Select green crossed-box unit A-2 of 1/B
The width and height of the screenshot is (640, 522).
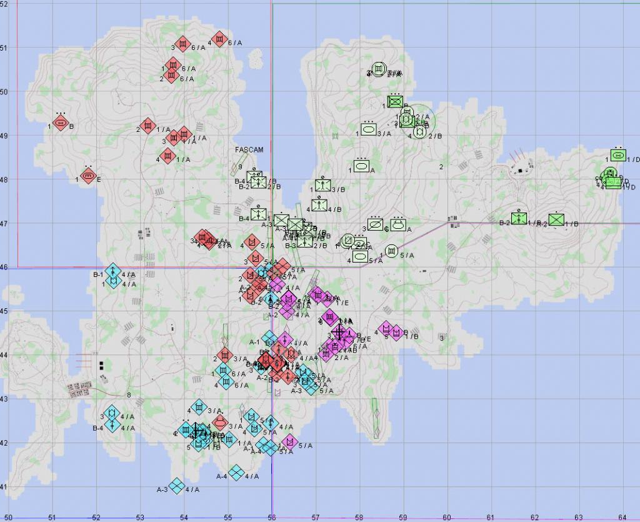(x=556, y=220)
